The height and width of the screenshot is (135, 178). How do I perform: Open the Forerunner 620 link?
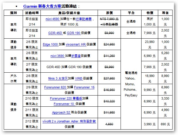pyautogui.click(x=55, y=87)
